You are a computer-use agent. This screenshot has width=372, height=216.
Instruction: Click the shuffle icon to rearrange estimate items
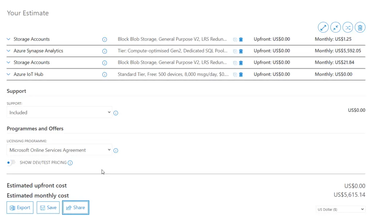pyautogui.click(x=348, y=27)
